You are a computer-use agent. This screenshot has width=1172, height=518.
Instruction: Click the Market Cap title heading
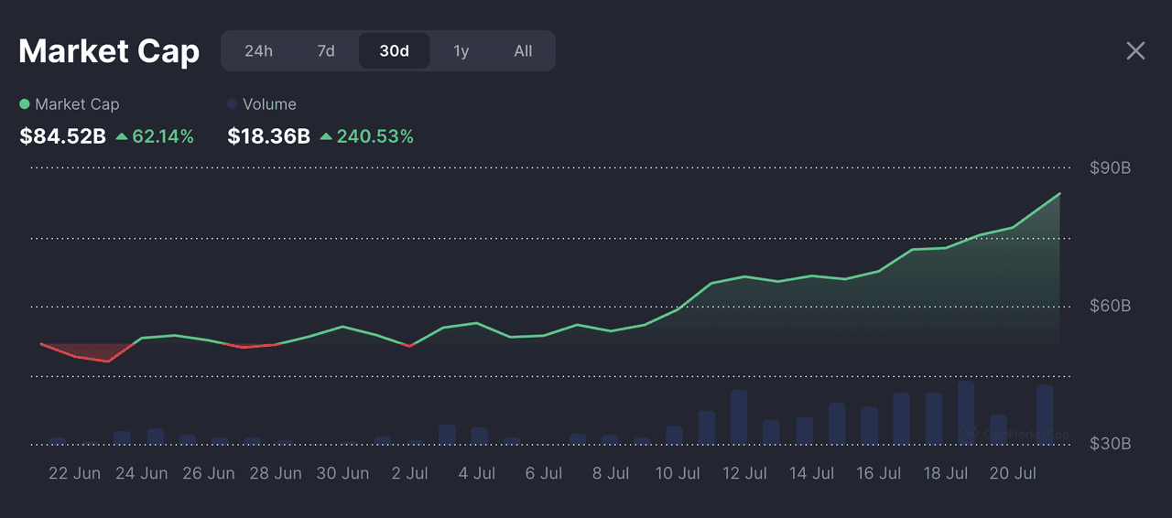coord(109,51)
